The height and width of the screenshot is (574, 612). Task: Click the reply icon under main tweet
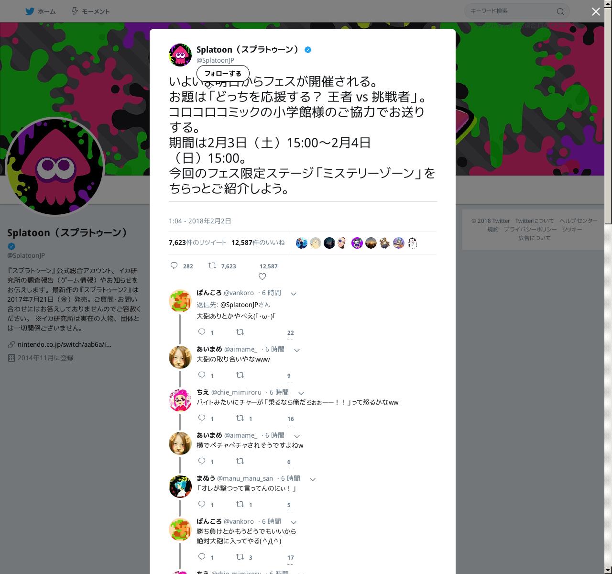(174, 265)
